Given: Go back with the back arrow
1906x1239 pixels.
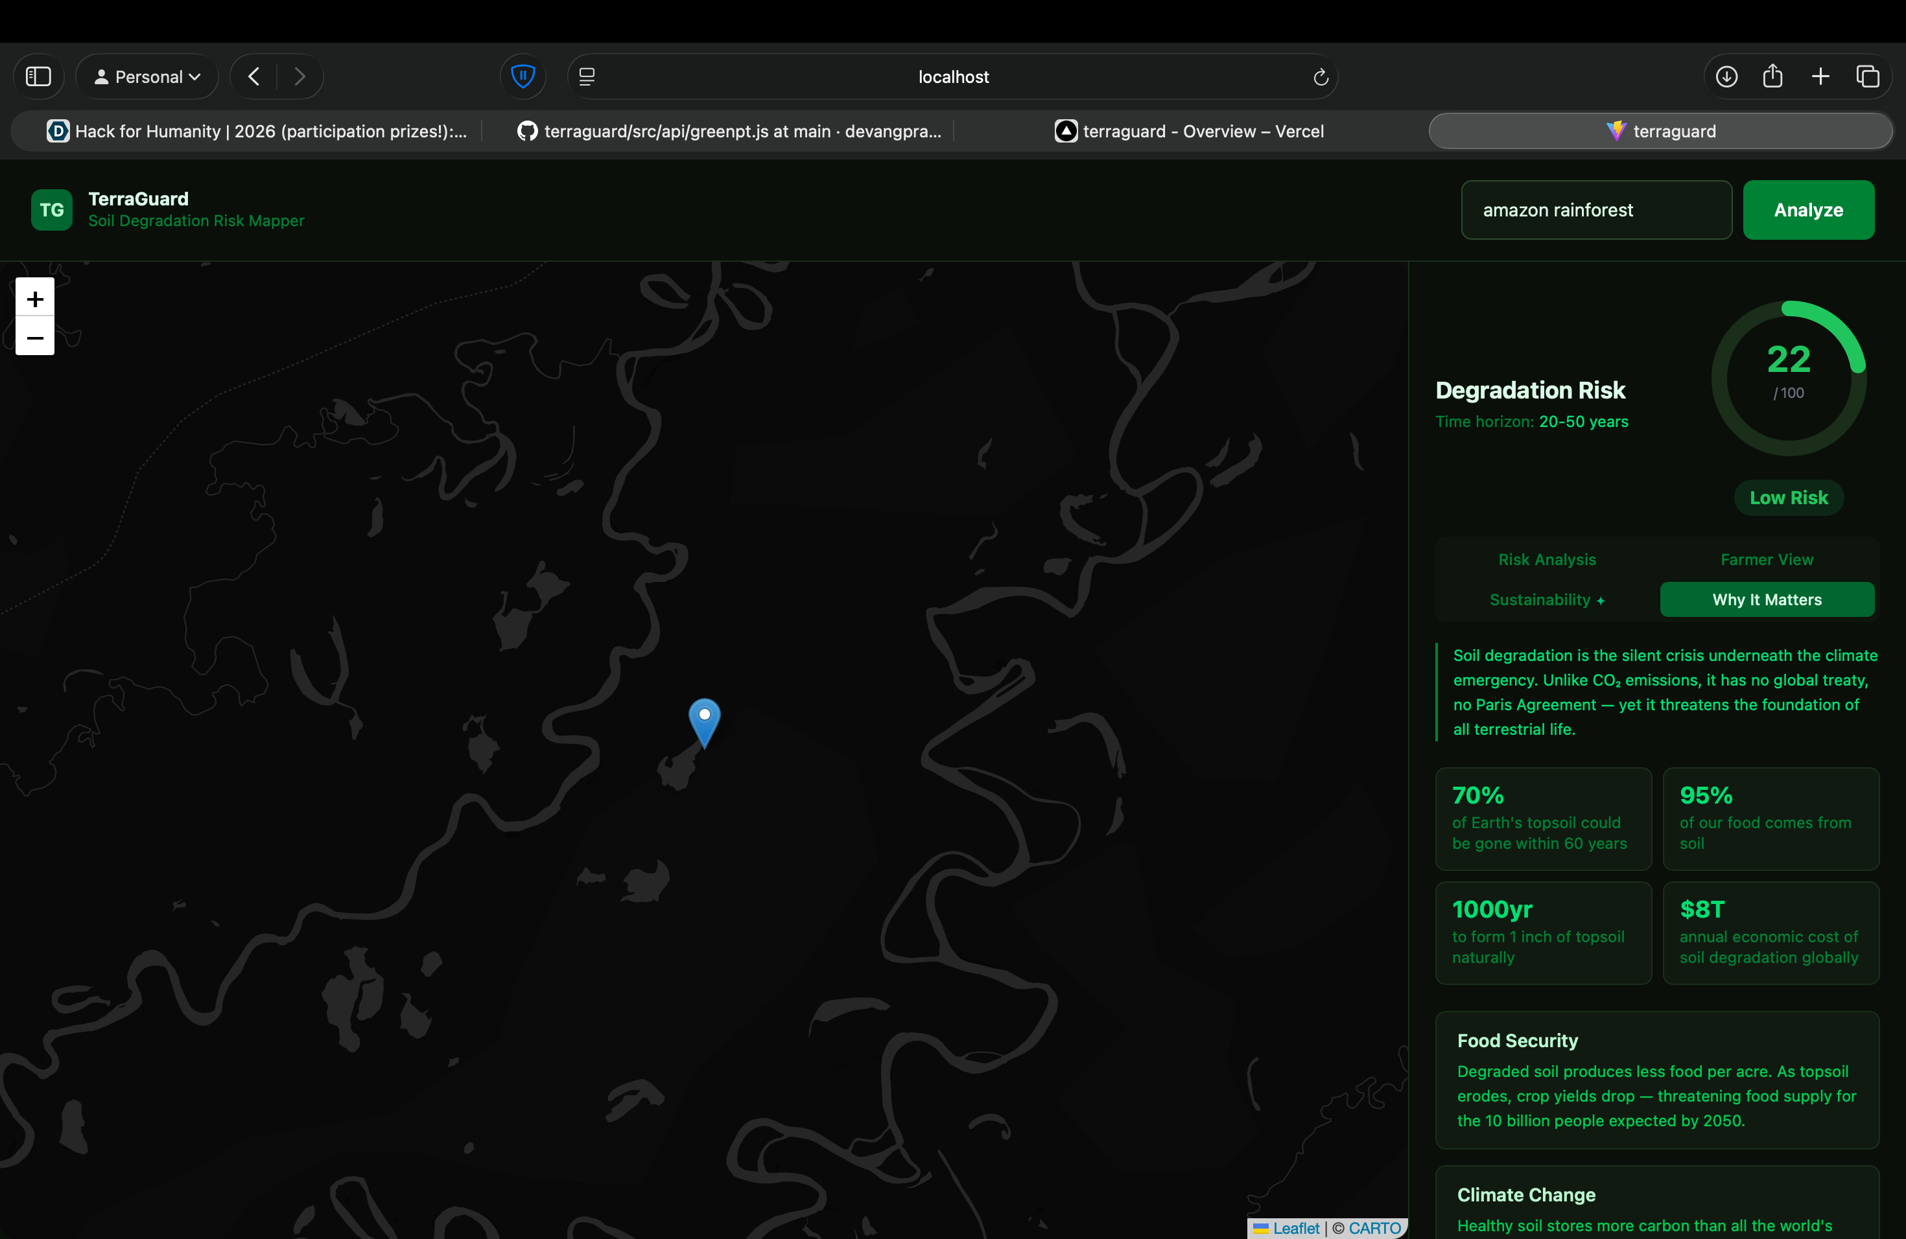Looking at the screenshot, I should pyautogui.click(x=254, y=77).
